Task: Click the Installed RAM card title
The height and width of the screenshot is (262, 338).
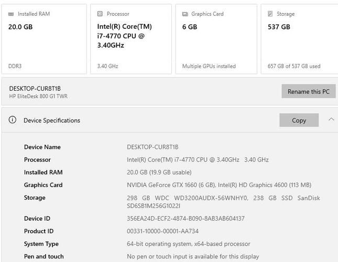Action: [x=34, y=14]
